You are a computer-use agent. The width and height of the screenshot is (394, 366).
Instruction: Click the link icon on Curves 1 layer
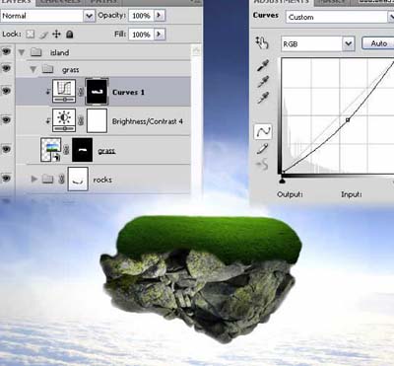(x=81, y=92)
